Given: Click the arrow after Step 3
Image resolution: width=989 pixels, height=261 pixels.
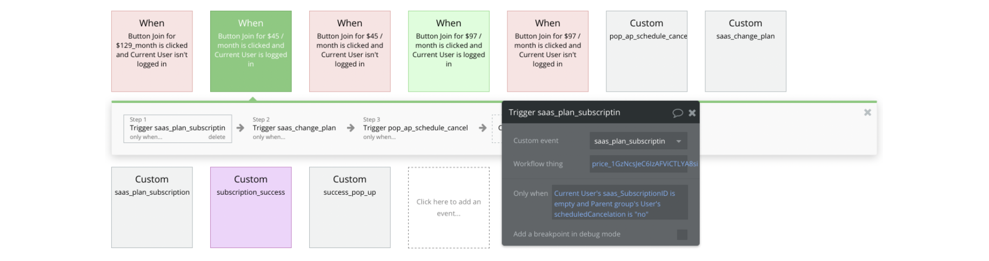Looking at the screenshot, I should [x=483, y=128].
